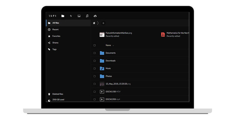
Task: Click the Downloads blue folder icon
Action: (102, 61)
